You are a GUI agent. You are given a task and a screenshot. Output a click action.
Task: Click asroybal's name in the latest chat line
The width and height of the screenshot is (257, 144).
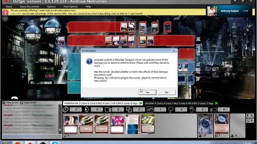(x=8, y=125)
